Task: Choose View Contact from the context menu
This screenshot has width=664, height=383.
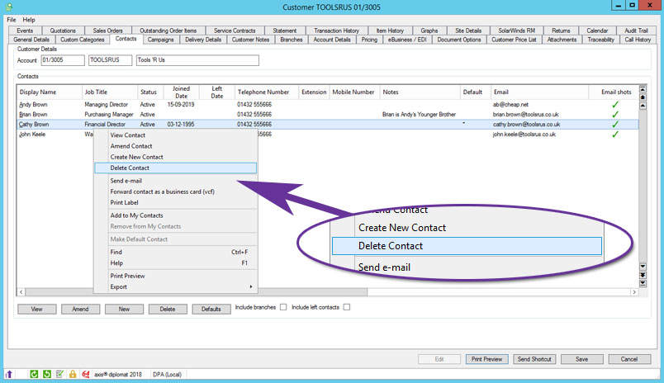Action: click(x=175, y=135)
